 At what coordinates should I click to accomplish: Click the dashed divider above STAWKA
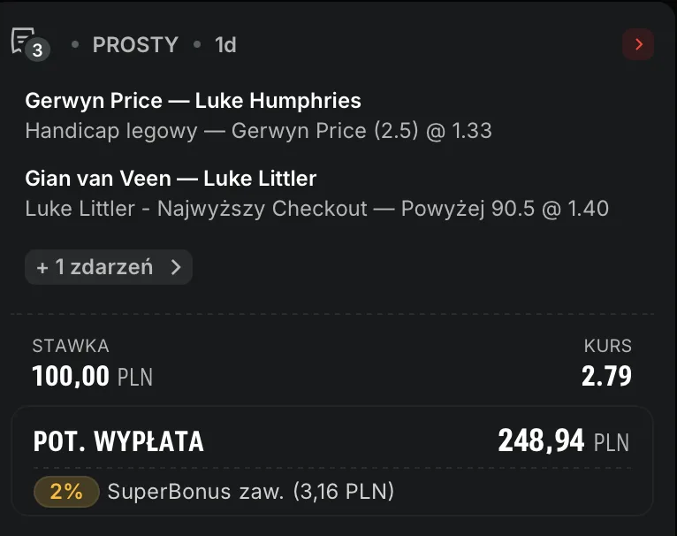click(x=332, y=314)
